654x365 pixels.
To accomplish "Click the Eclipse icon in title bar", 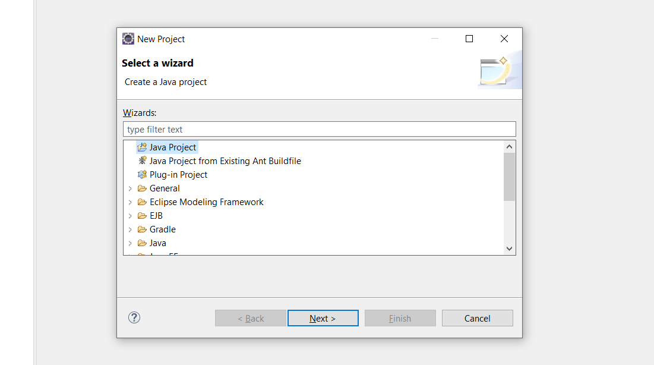I will 128,39.
